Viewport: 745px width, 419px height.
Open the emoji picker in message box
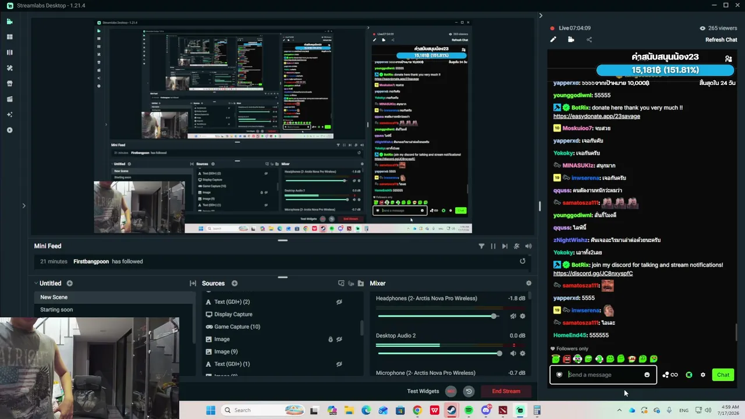click(647, 375)
